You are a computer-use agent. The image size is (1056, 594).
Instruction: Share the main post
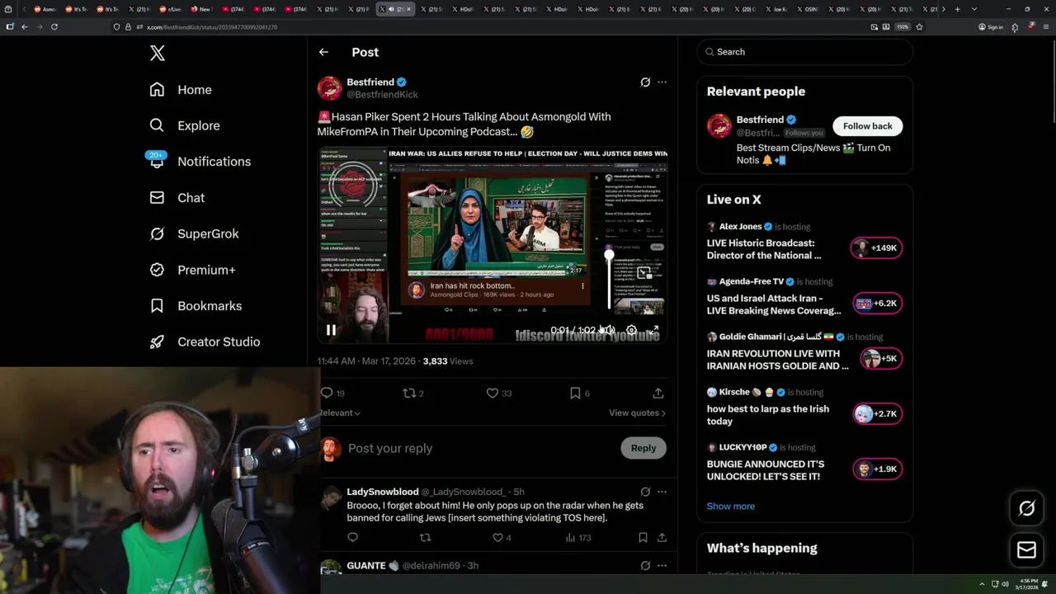click(x=658, y=394)
